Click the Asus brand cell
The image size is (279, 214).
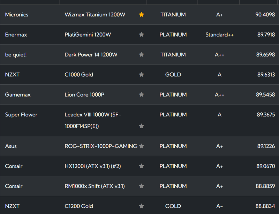11,146
